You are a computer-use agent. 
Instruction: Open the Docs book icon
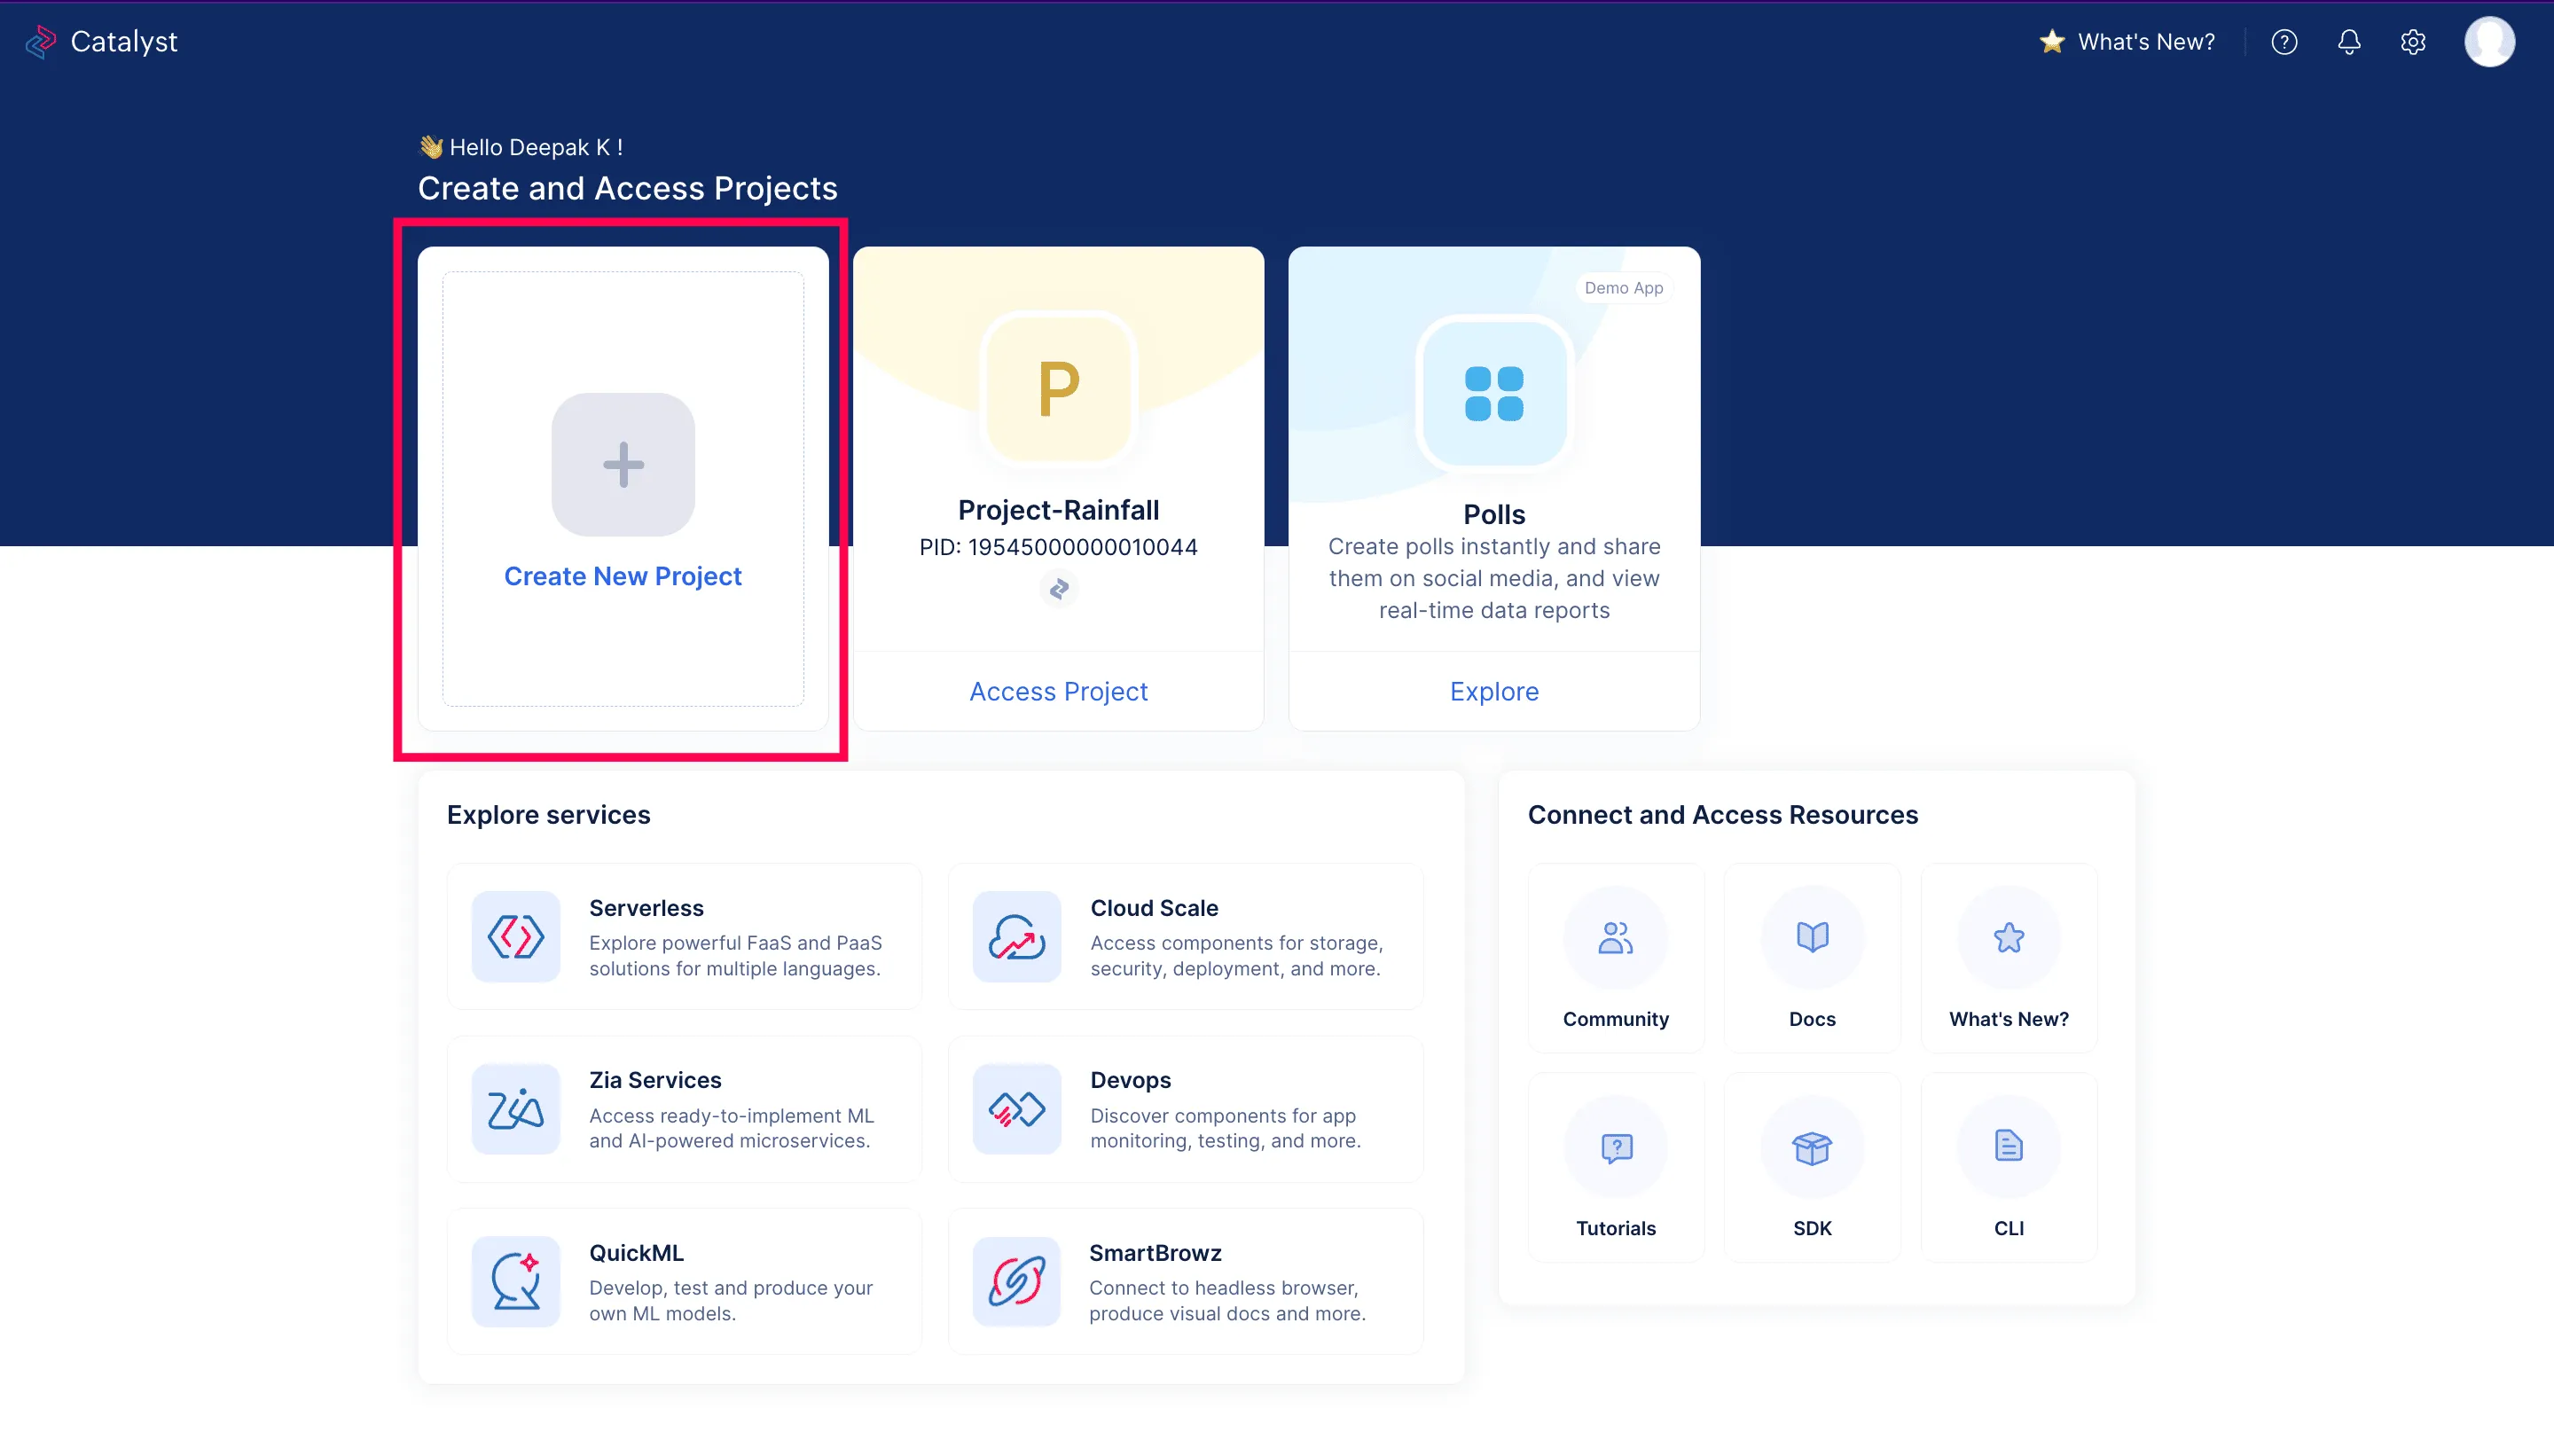1812,937
